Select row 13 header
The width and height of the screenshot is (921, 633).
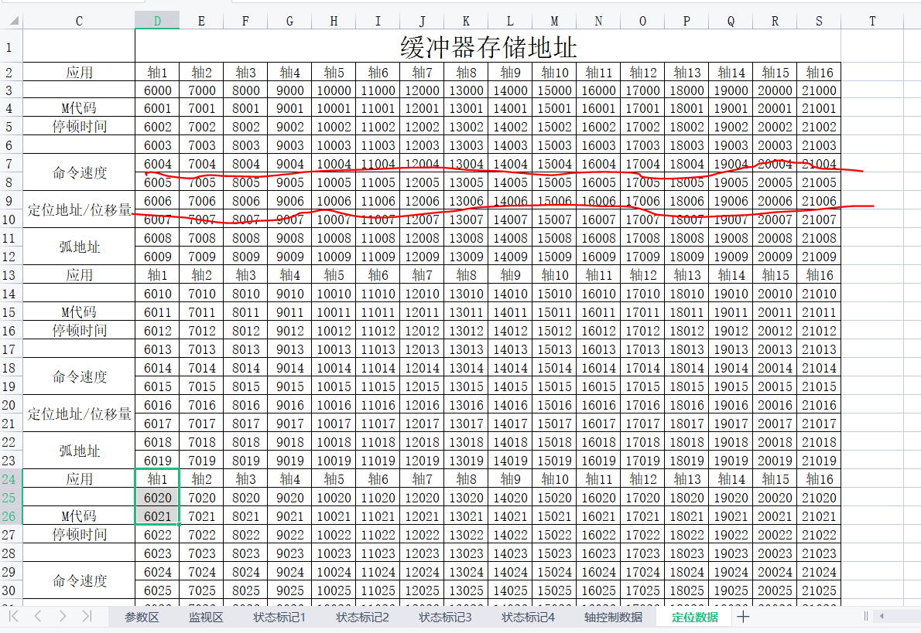click(x=10, y=275)
